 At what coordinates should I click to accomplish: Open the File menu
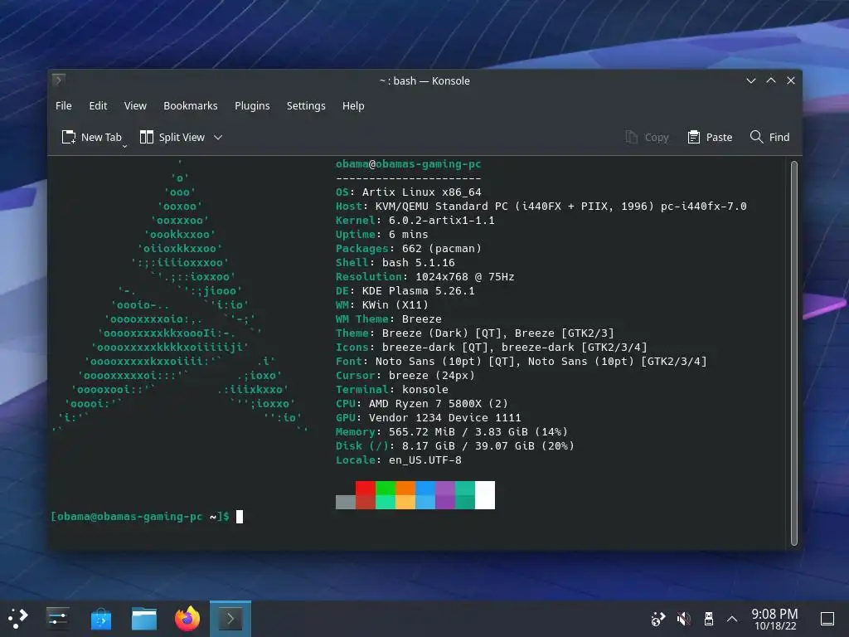[x=63, y=105]
